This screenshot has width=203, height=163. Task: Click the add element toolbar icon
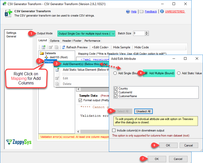point(44,47)
